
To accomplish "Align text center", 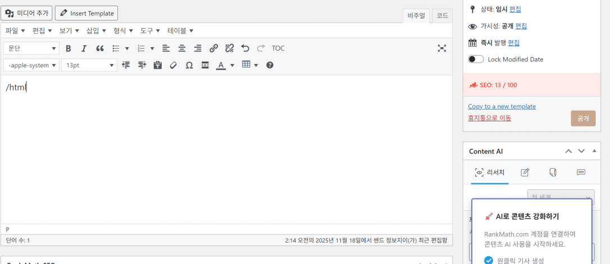I will click(181, 49).
